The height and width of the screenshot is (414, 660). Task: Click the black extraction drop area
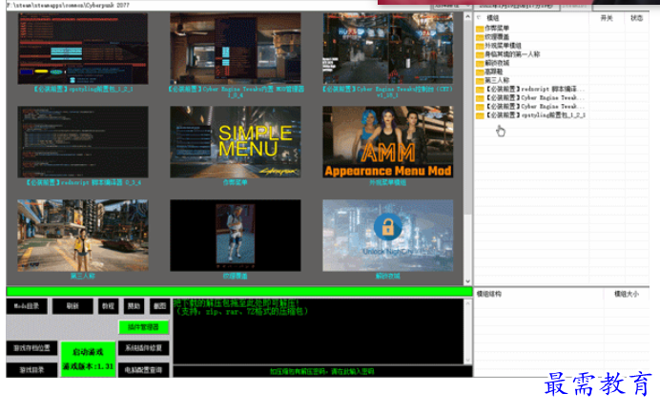319,331
